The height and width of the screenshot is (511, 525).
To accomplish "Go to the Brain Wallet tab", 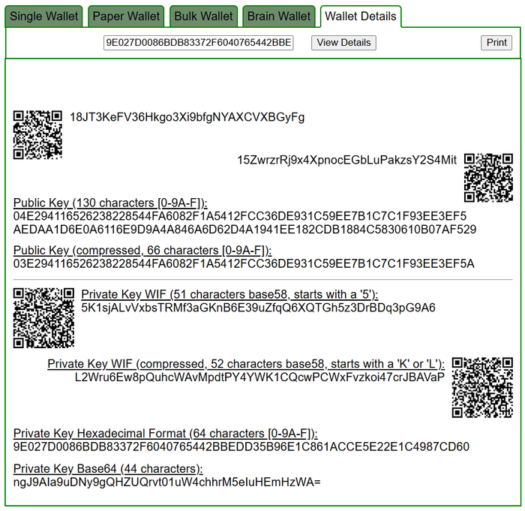I will [x=280, y=17].
